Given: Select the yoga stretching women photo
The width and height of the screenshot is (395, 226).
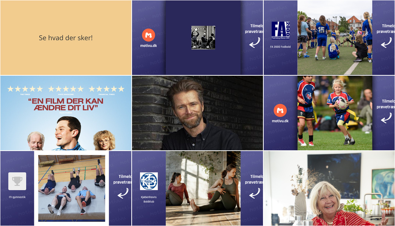Looking at the screenshot, I should coord(203,188).
